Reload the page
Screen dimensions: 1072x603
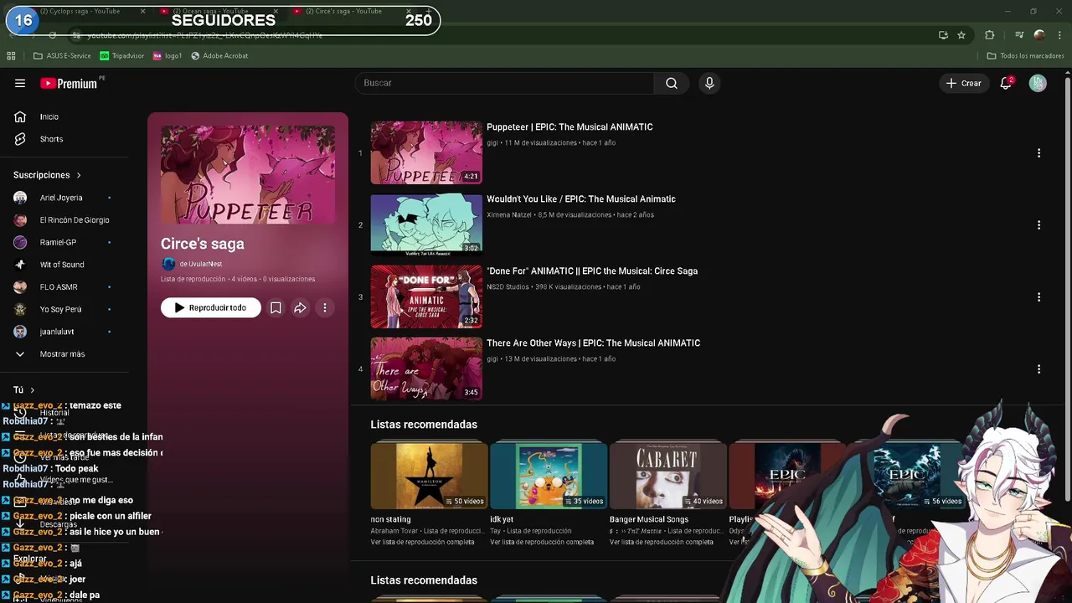[52, 35]
